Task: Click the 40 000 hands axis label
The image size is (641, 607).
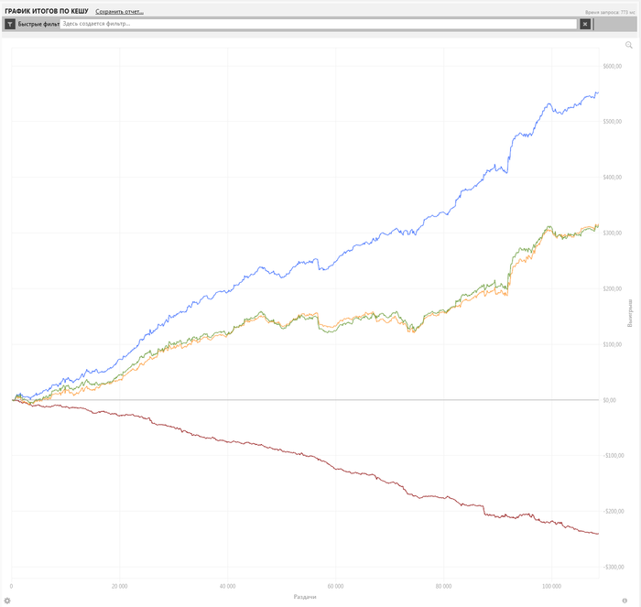Action: pyautogui.click(x=227, y=586)
